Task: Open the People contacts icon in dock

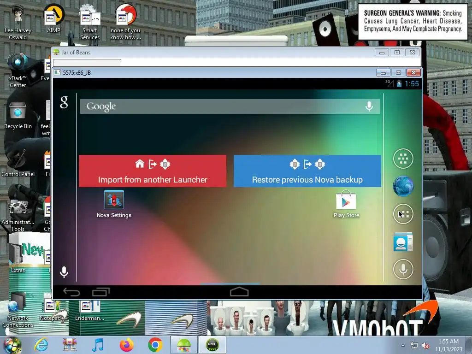Action: 403,242
